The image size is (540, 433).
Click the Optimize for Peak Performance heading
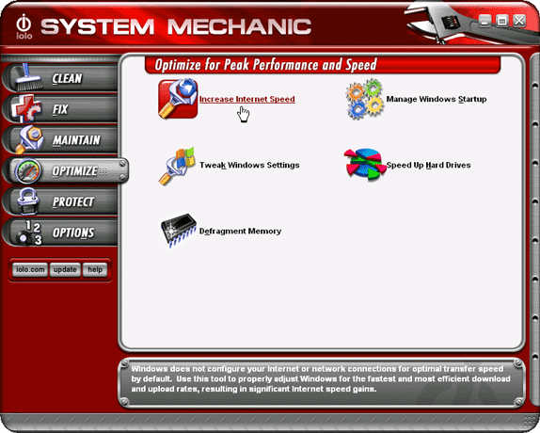[265, 65]
